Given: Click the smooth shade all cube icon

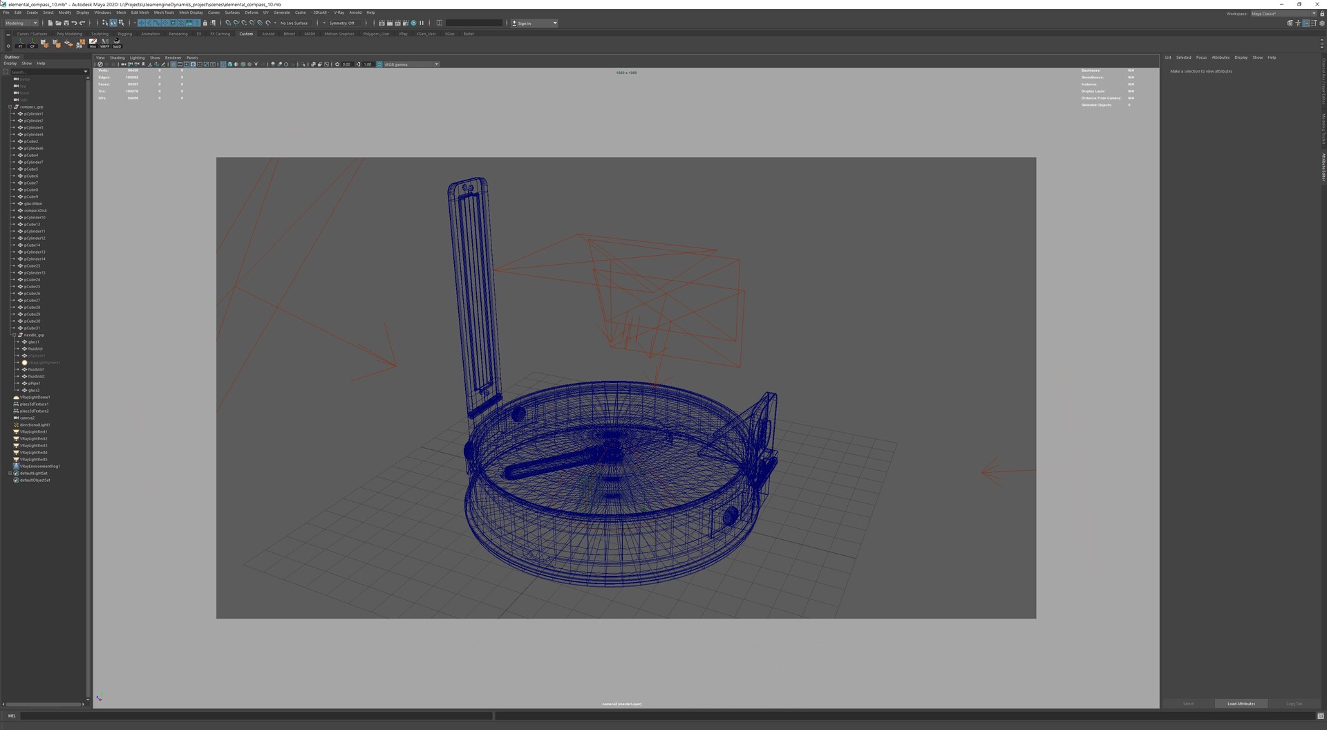Looking at the screenshot, I should (229, 64).
